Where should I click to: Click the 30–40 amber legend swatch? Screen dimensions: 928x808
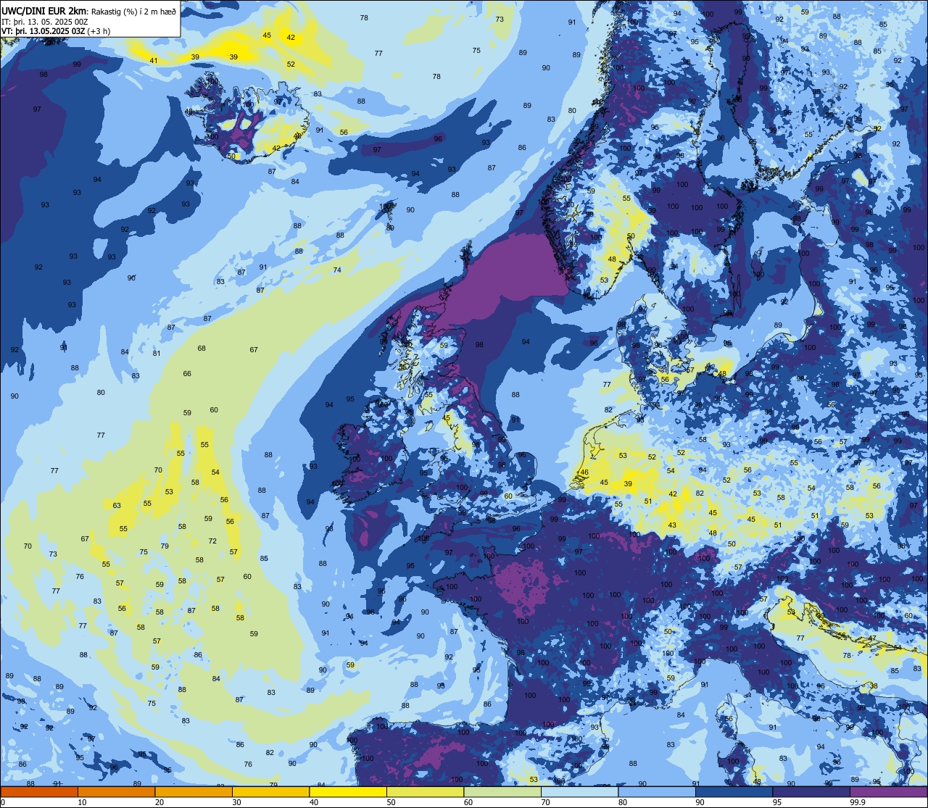tap(270, 791)
